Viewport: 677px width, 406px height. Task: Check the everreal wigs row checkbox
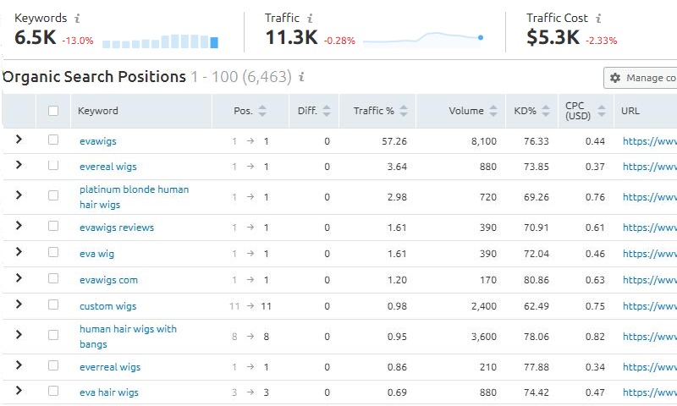(x=53, y=365)
